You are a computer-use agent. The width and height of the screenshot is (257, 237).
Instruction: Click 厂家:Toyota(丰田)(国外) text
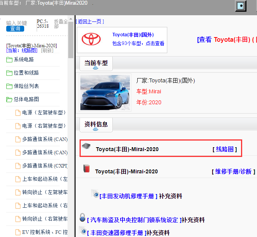click(x=165, y=81)
